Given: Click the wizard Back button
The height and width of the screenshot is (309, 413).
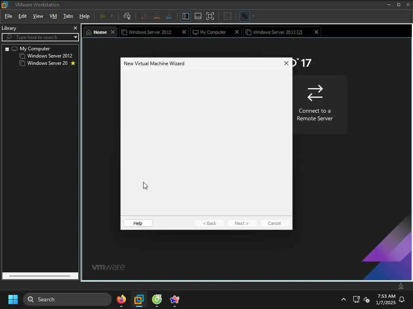Looking at the screenshot, I should (209, 223).
